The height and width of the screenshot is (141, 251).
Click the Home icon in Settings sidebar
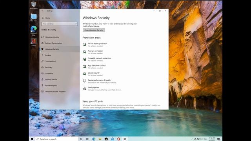43,18
